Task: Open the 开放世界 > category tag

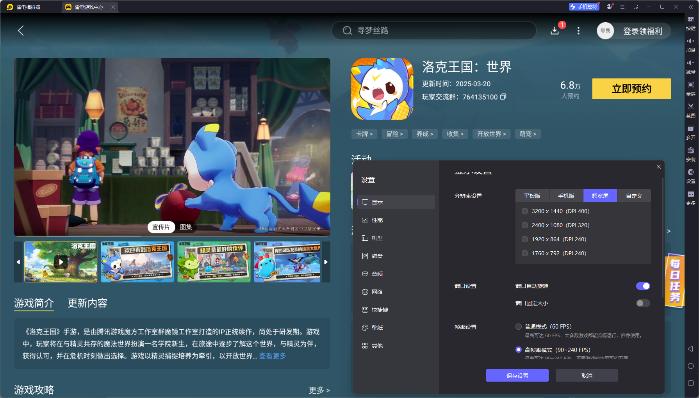Action: coord(491,134)
